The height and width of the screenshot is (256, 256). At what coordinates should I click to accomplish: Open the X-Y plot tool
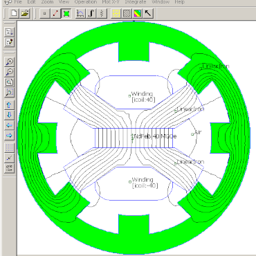(80, 13)
